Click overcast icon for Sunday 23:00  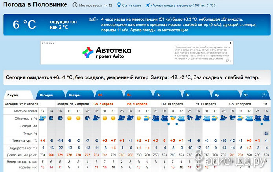click(x=156, y=118)
